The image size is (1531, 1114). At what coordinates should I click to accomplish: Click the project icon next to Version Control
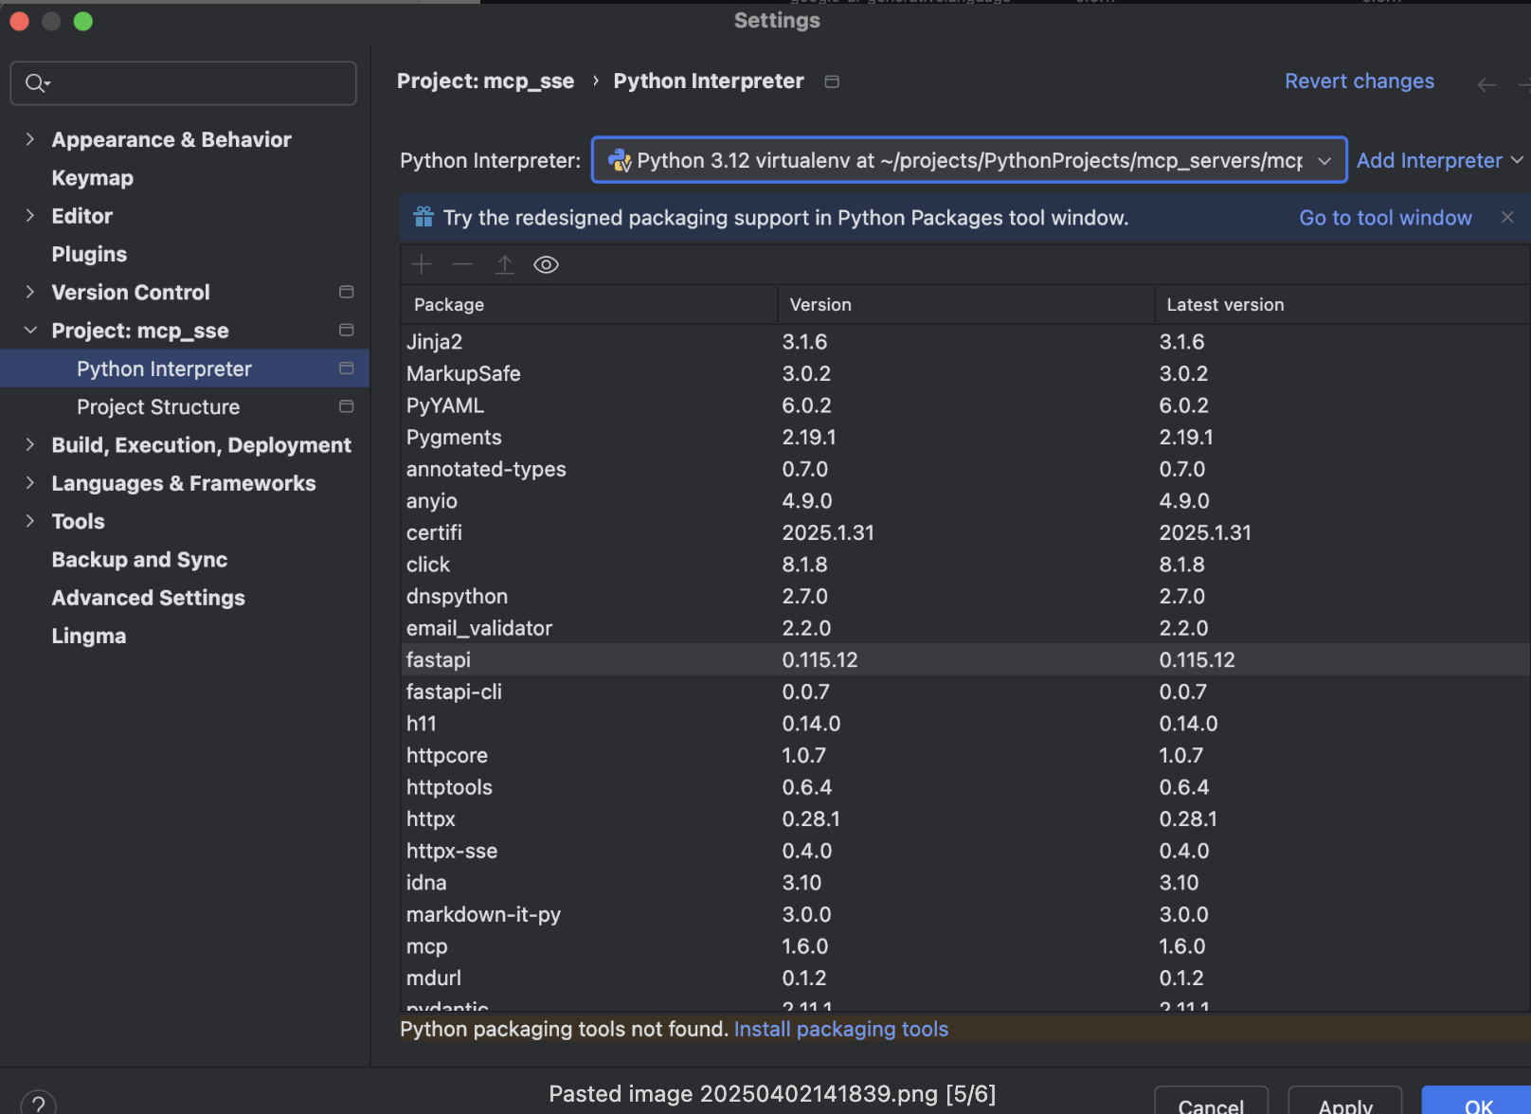point(347,292)
